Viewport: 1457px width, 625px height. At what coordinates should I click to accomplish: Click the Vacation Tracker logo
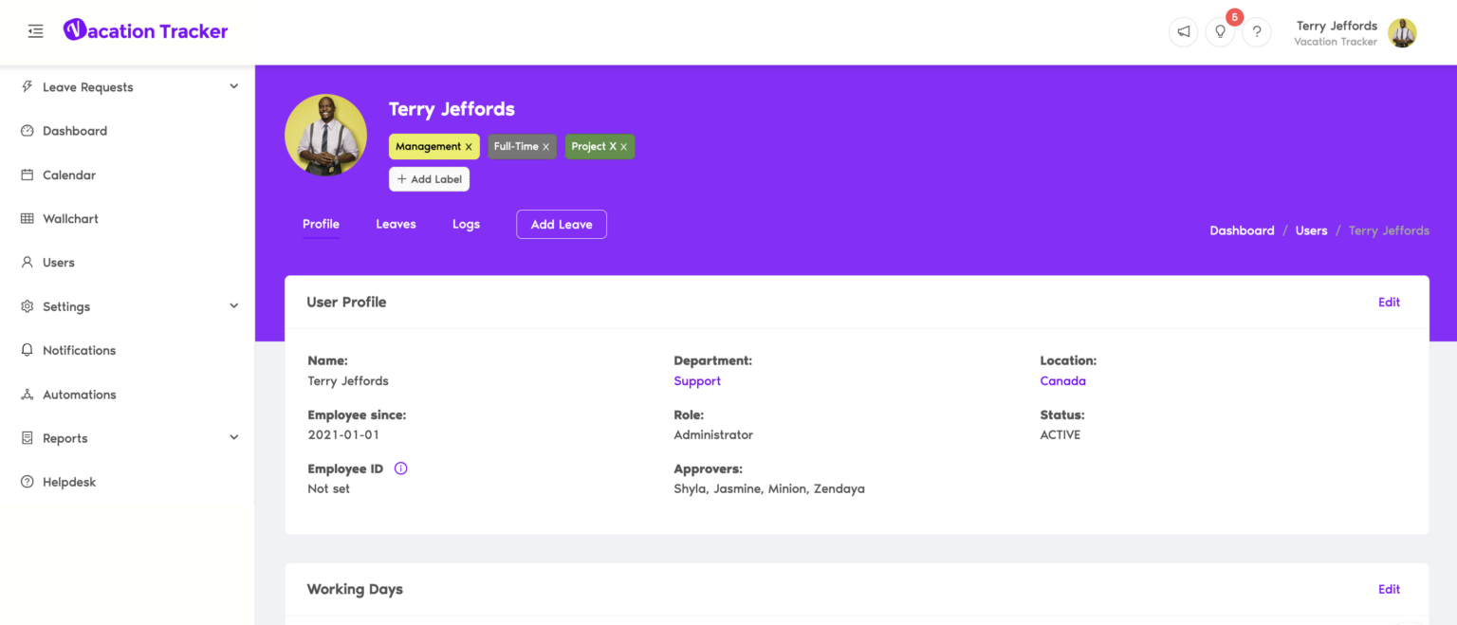point(146,31)
